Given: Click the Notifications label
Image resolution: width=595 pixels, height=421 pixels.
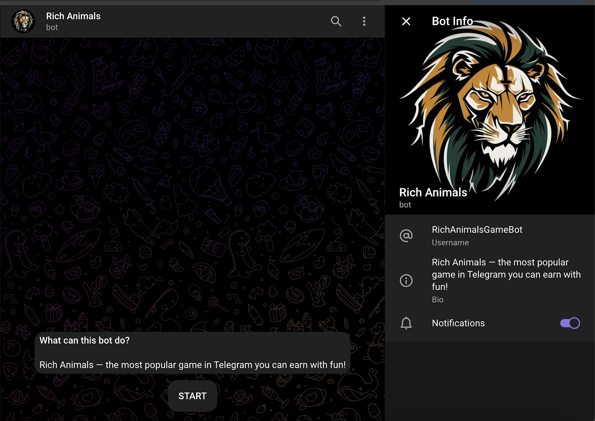Looking at the screenshot, I should coord(458,323).
